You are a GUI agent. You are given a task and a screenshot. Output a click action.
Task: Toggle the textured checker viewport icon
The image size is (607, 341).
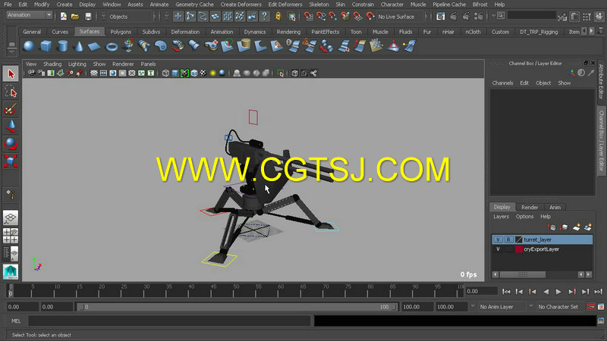[203, 73]
